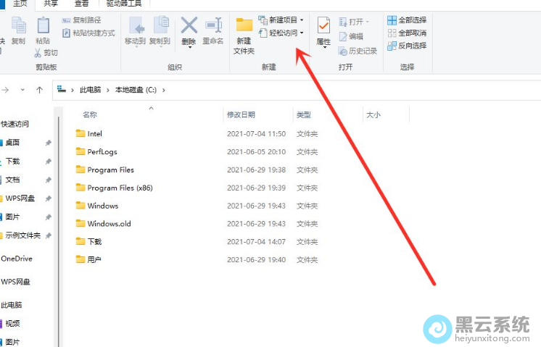Select the Program Files (x86) folder

(120, 188)
